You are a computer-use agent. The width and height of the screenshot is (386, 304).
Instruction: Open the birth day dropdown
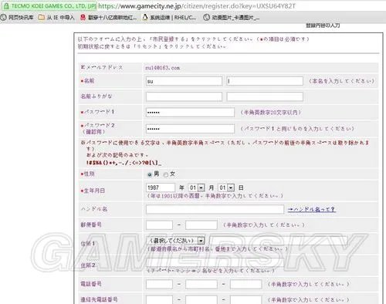226,187
